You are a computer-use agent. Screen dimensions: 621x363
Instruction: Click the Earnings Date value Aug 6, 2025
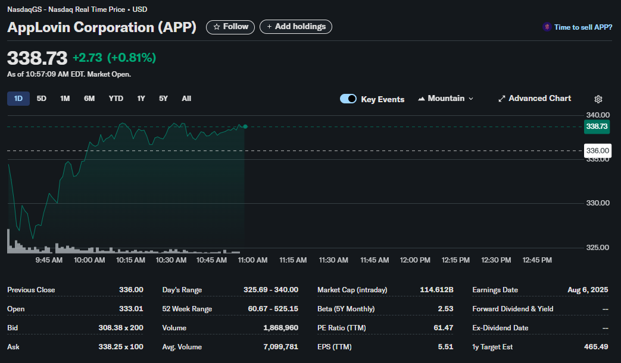(588, 290)
